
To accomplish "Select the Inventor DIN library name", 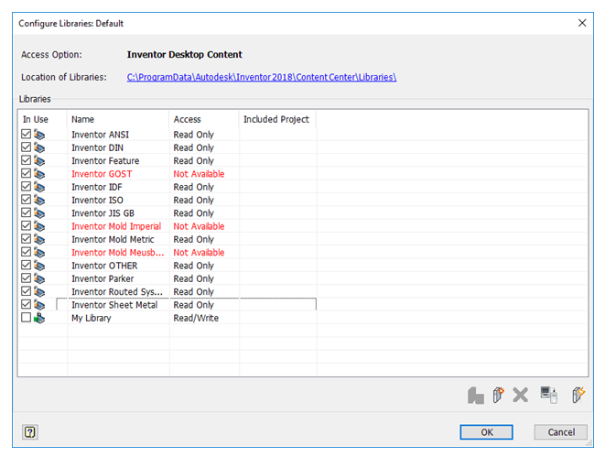I will 97,147.
